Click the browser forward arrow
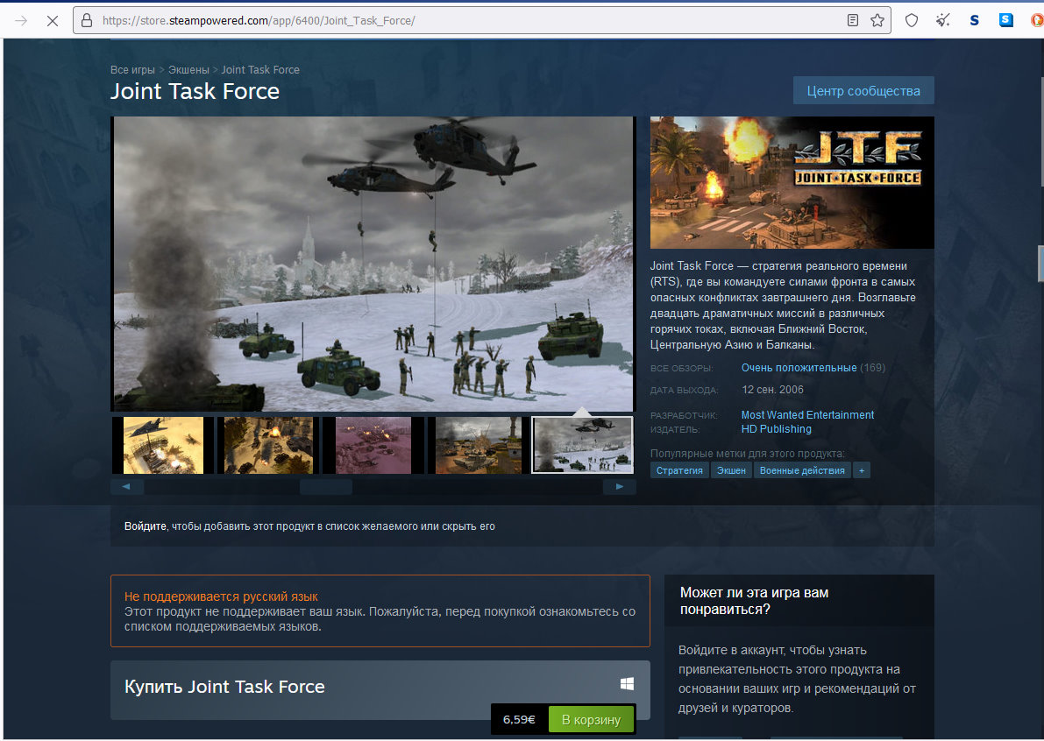 (21, 21)
